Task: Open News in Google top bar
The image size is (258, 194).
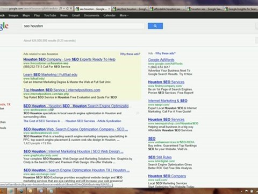Action: pyautogui.click(x=64, y=16)
